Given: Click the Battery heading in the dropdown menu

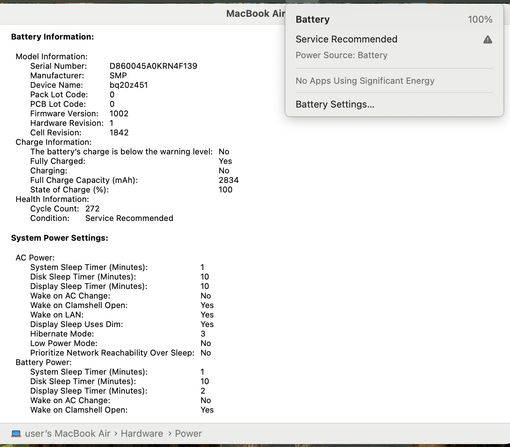Looking at the screenshot, I should 312,19.
